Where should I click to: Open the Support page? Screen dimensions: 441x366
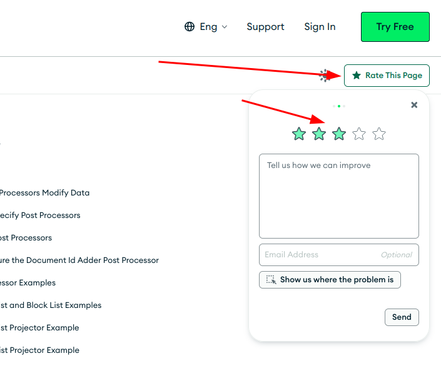pos(265,27)
